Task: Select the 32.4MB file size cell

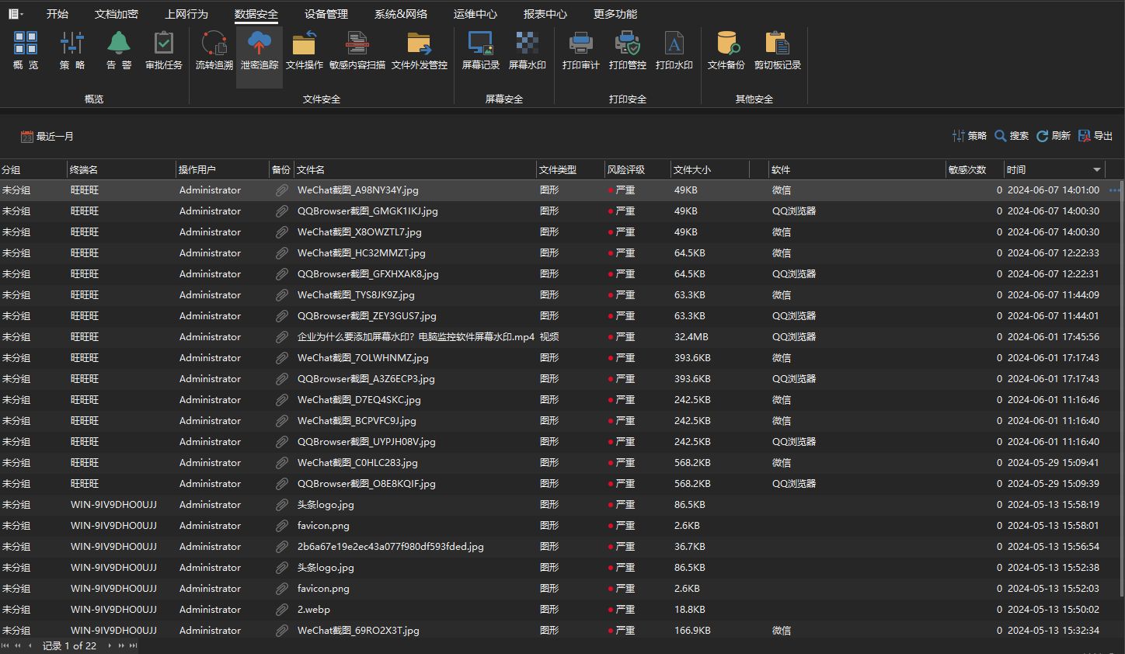Action: click(690, 337)
